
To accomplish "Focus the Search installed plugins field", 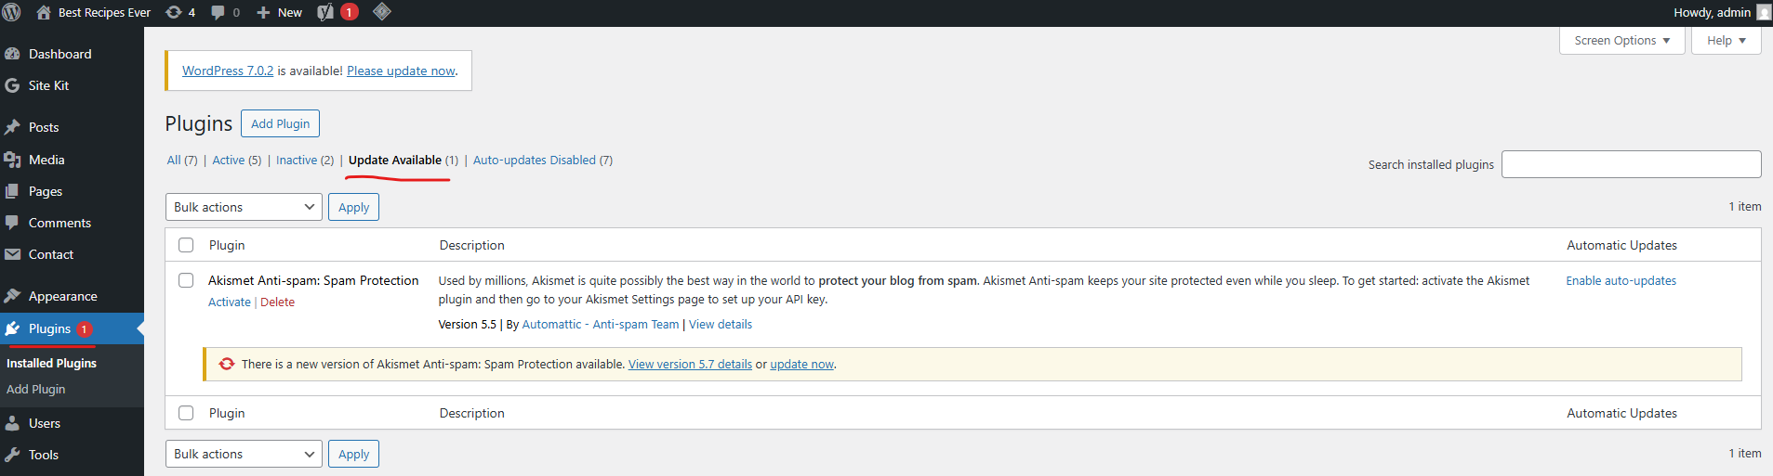I will (x=1631, y=164).
